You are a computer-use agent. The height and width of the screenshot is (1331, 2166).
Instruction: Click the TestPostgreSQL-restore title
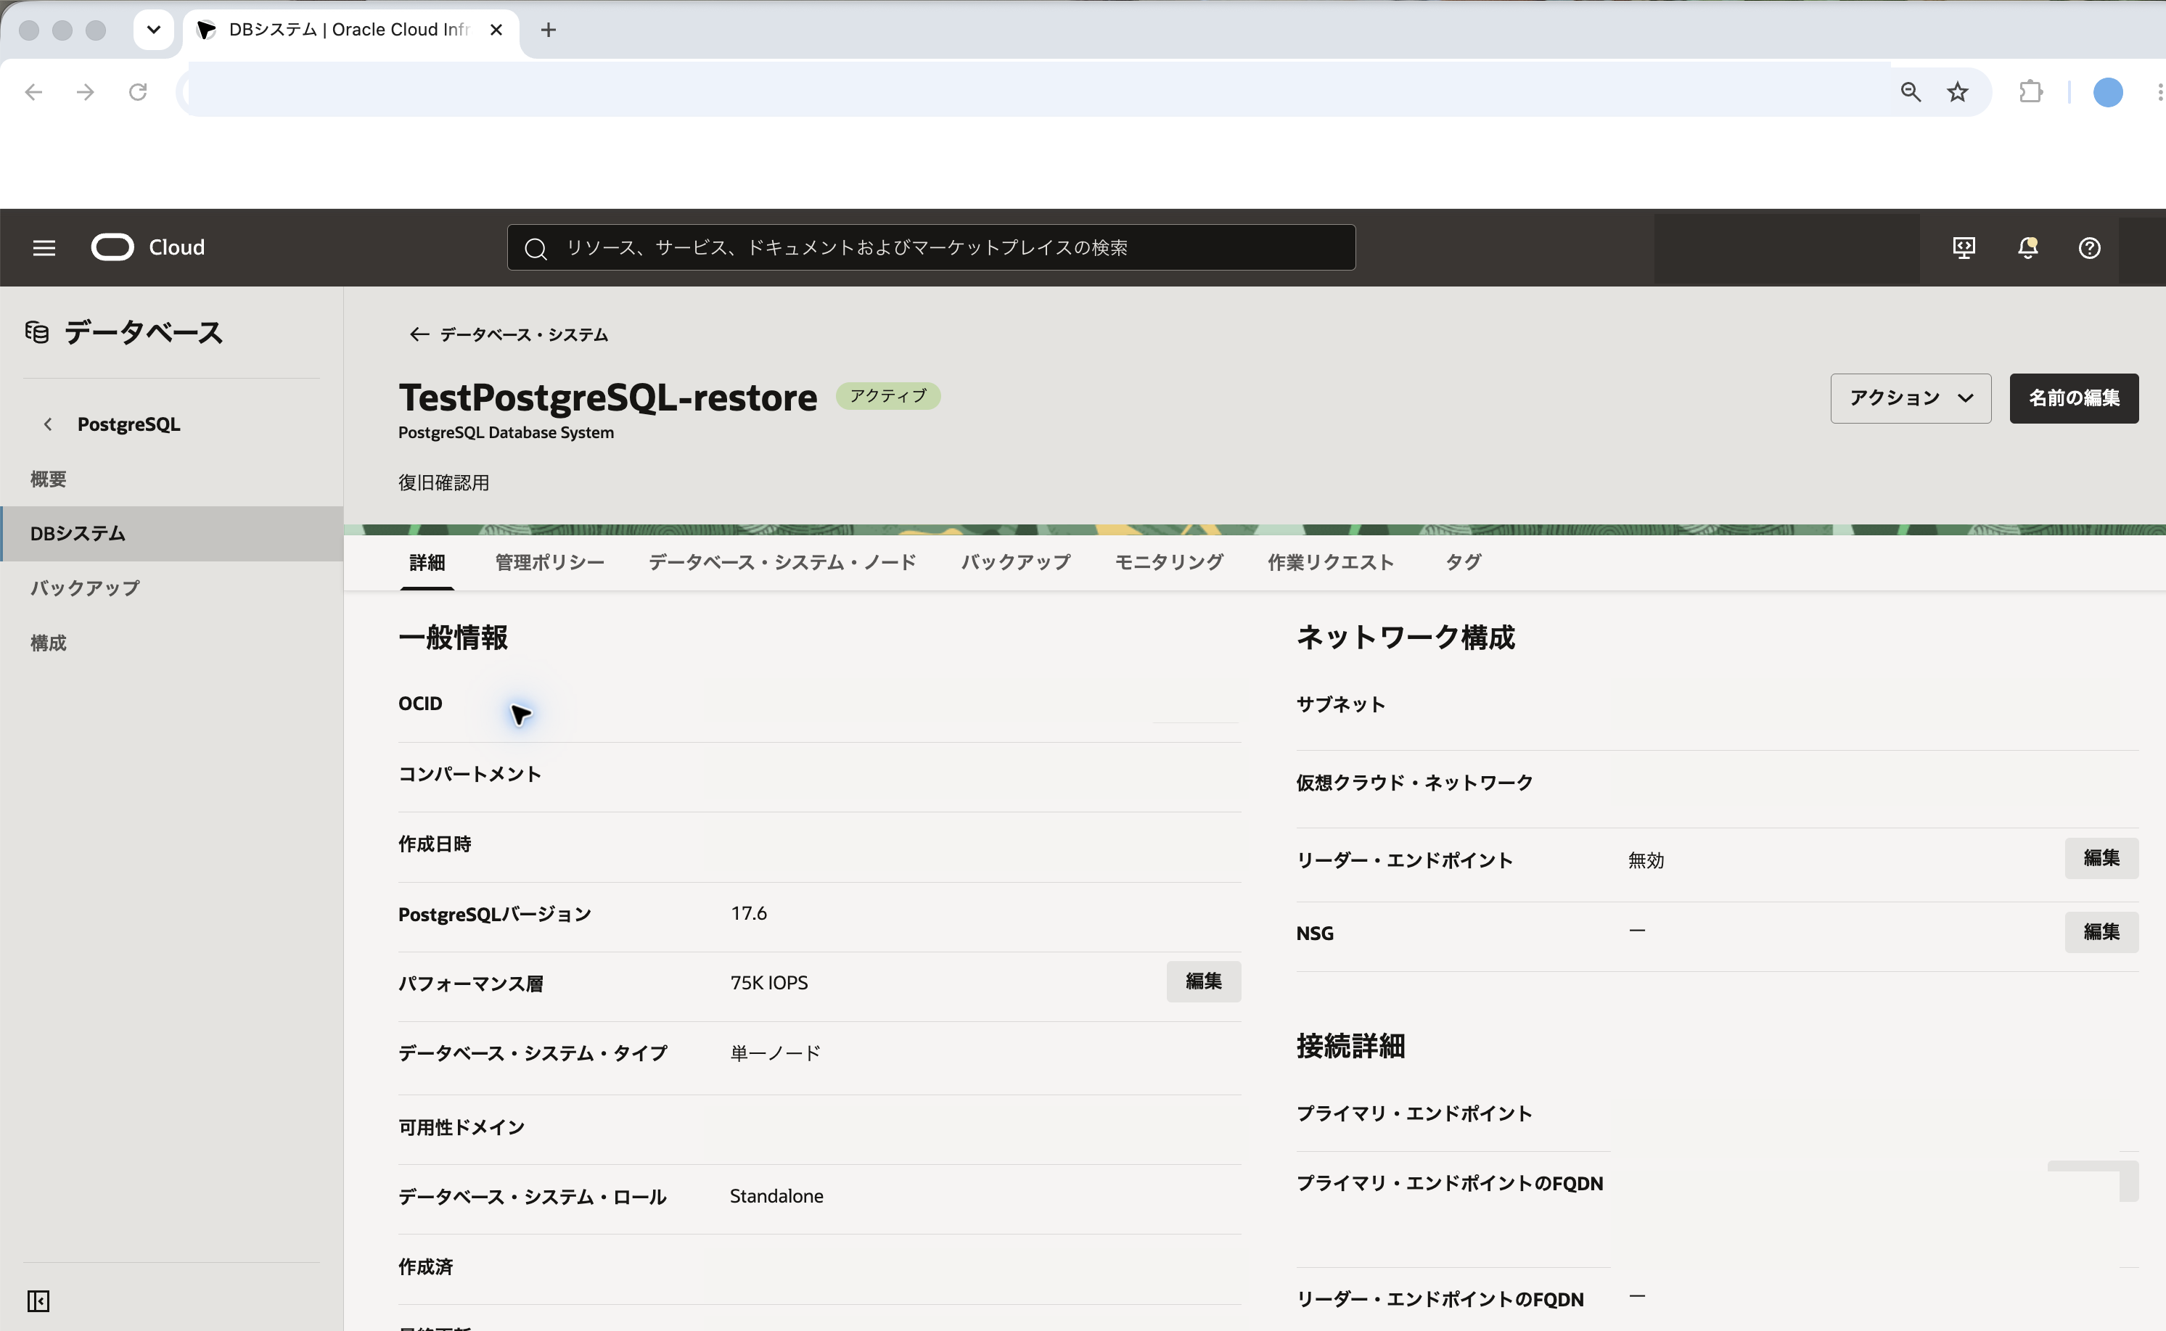point(607,397)
